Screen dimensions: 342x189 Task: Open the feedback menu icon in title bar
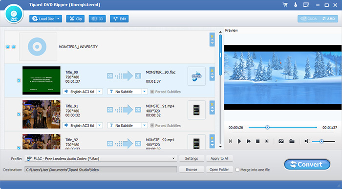tap(306, 5)
